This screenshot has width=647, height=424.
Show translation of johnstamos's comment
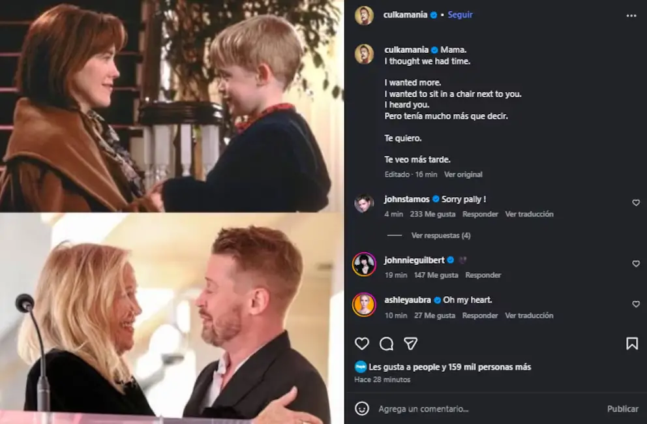pyautogui.click(x=529, y=214)
